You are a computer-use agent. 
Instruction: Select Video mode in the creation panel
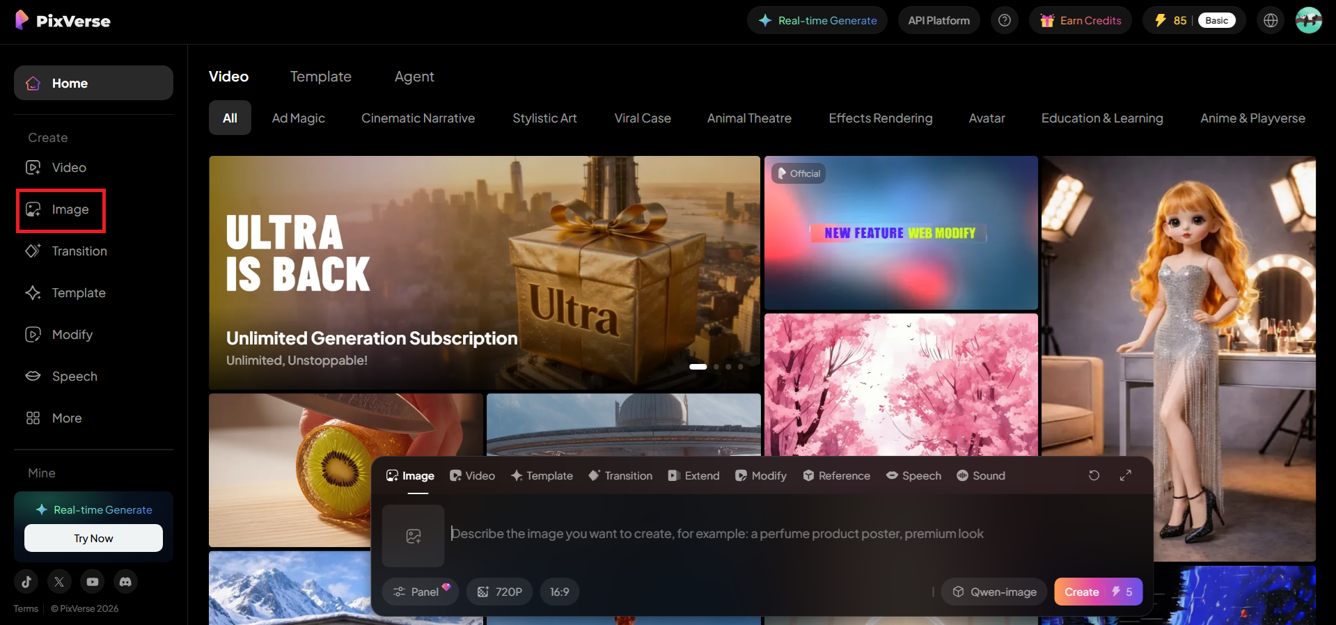[473, 475]
